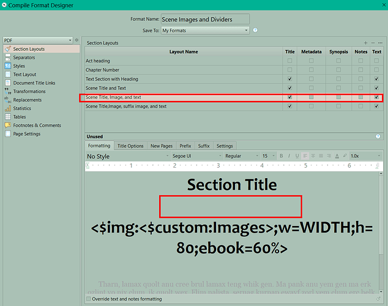The image size is (388, 306).
Task: Apply bold formatting in the toolbar
Action: click(282, 156)
